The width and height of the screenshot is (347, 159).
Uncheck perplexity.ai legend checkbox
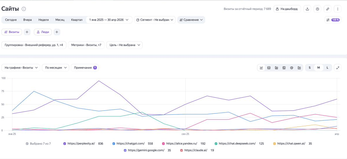[65, 144]
